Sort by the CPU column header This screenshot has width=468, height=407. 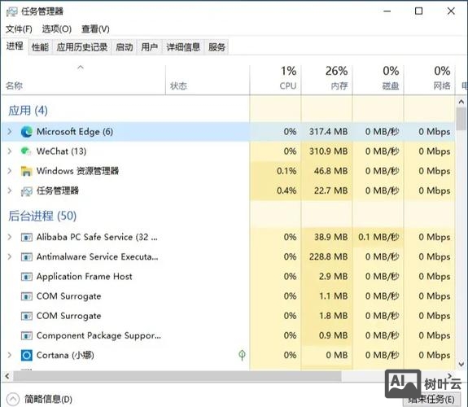tap(275, 79)
